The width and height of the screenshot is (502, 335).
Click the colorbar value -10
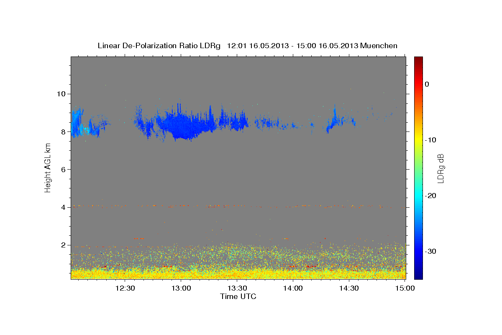coord(430,140)
